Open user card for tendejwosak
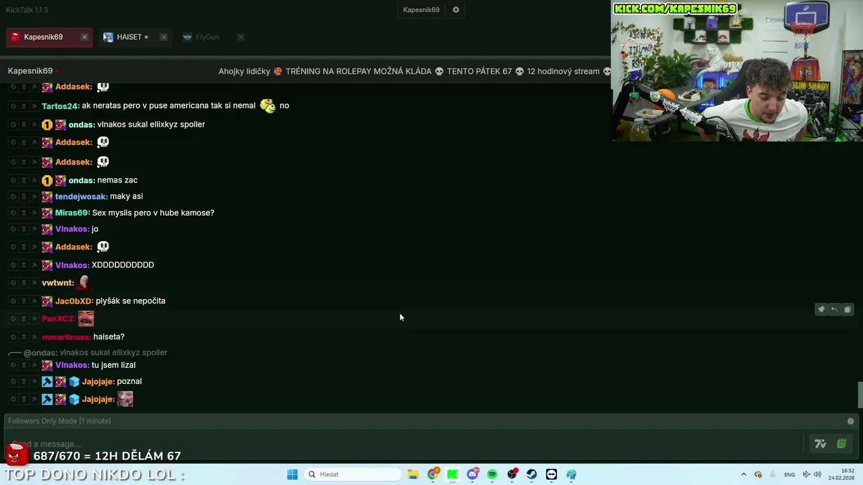The height and width of the screenshot is (485, 863). 81,197
